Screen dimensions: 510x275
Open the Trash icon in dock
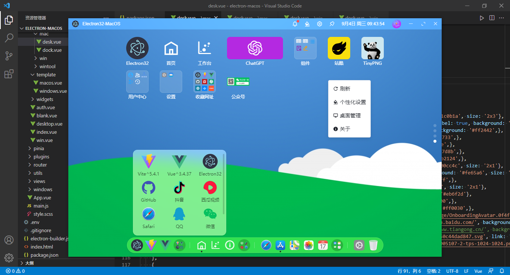pyautogui.click(x=373, y=245)
